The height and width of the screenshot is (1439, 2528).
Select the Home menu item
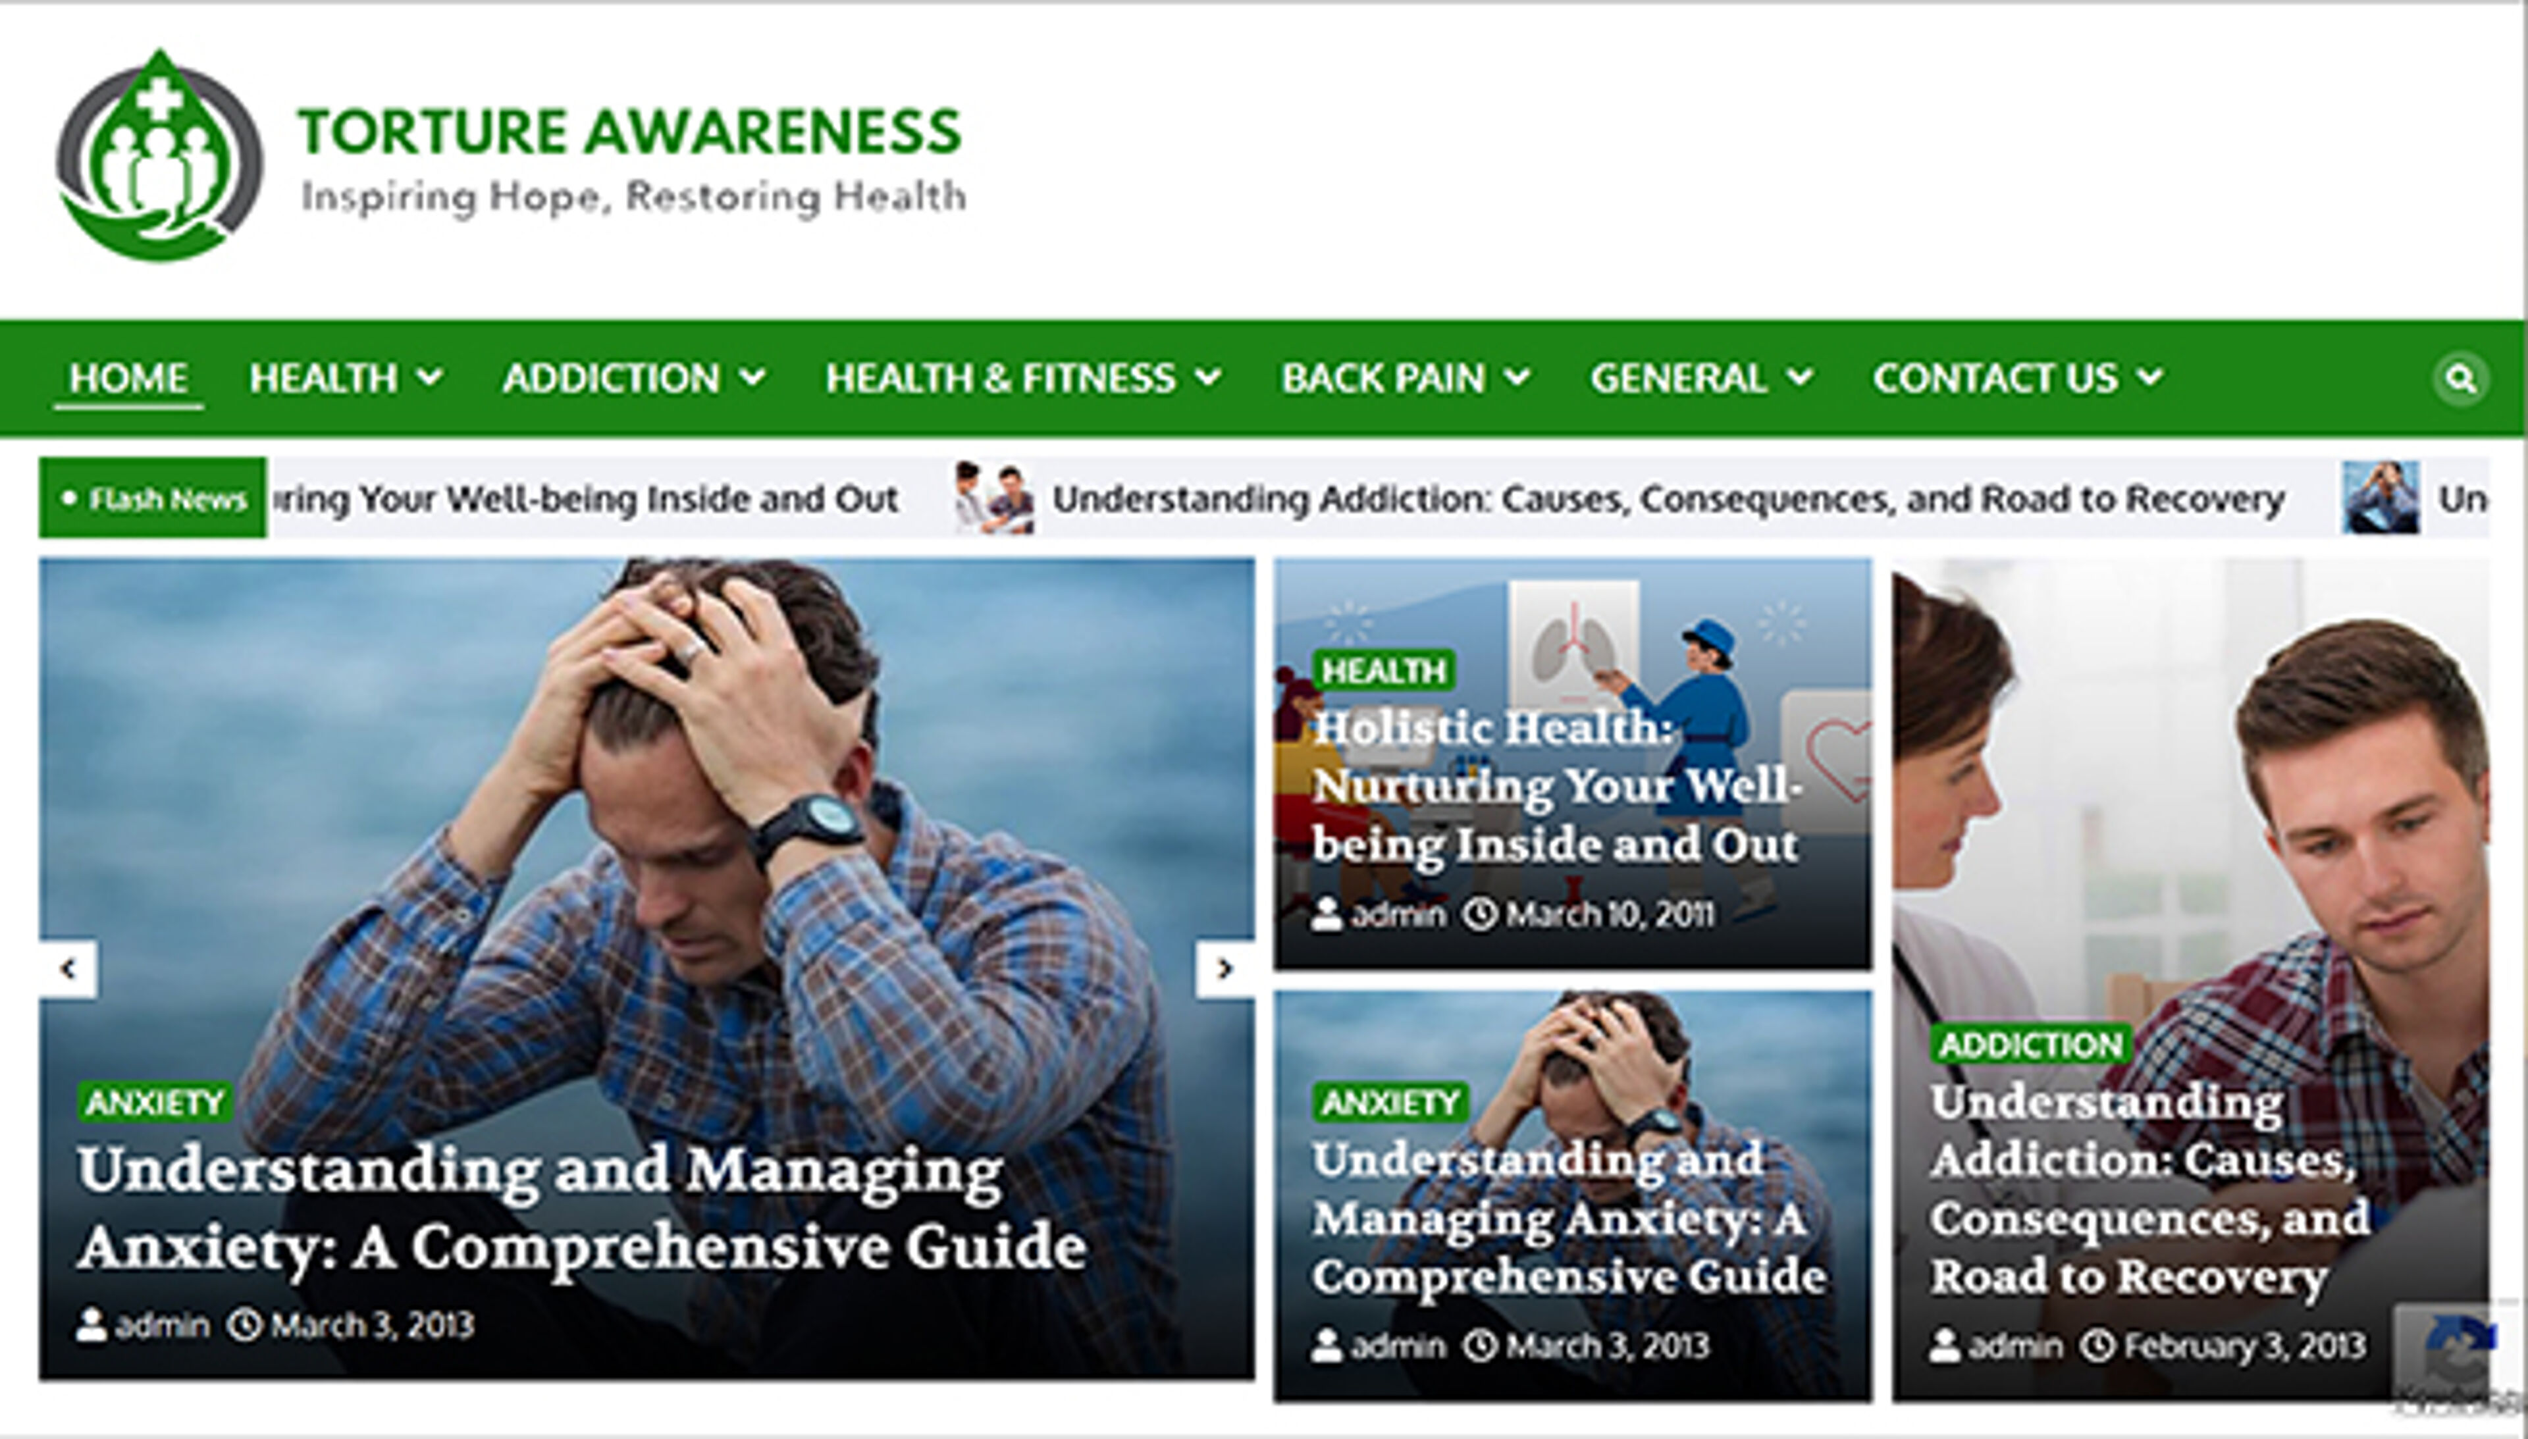coord(128,379)
